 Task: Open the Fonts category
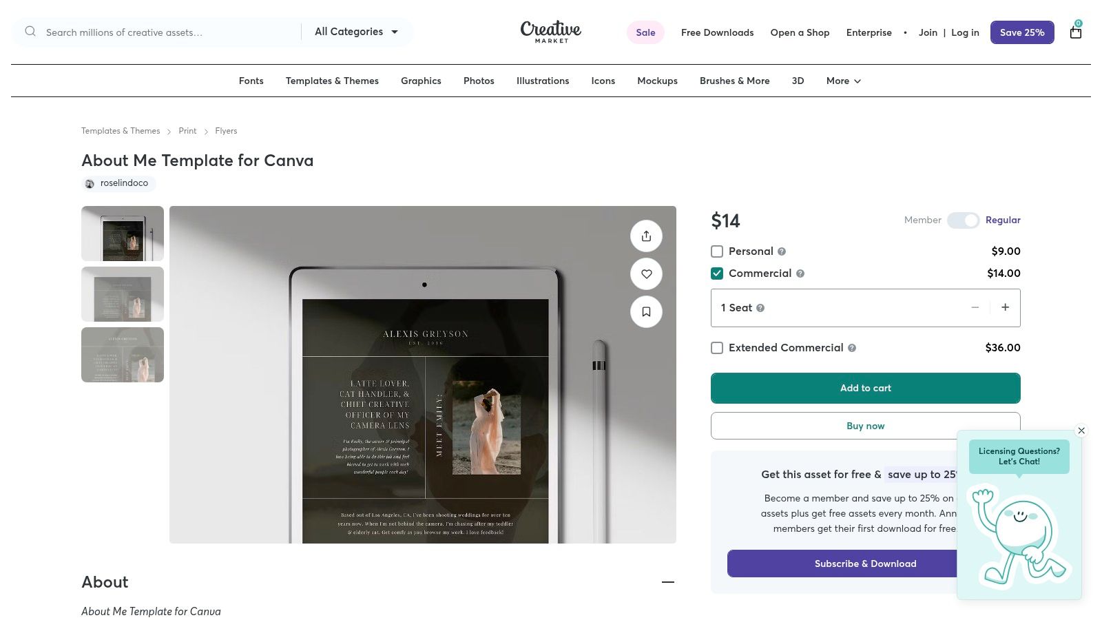coord(251,81)
